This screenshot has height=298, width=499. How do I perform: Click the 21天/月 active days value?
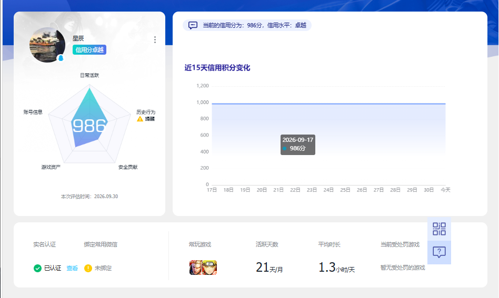(x=269, y=268)
